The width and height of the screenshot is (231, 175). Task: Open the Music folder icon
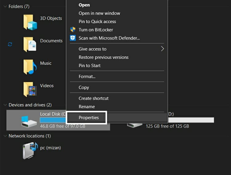click(30, 67)
